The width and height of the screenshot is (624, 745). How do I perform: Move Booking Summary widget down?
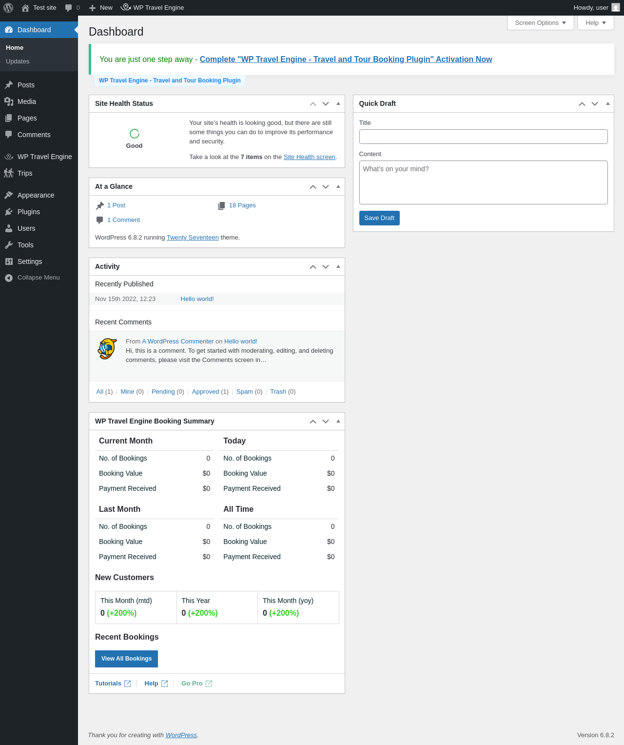[326, 422]
